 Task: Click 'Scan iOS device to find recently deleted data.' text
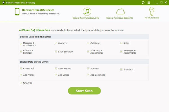point(41,14)
